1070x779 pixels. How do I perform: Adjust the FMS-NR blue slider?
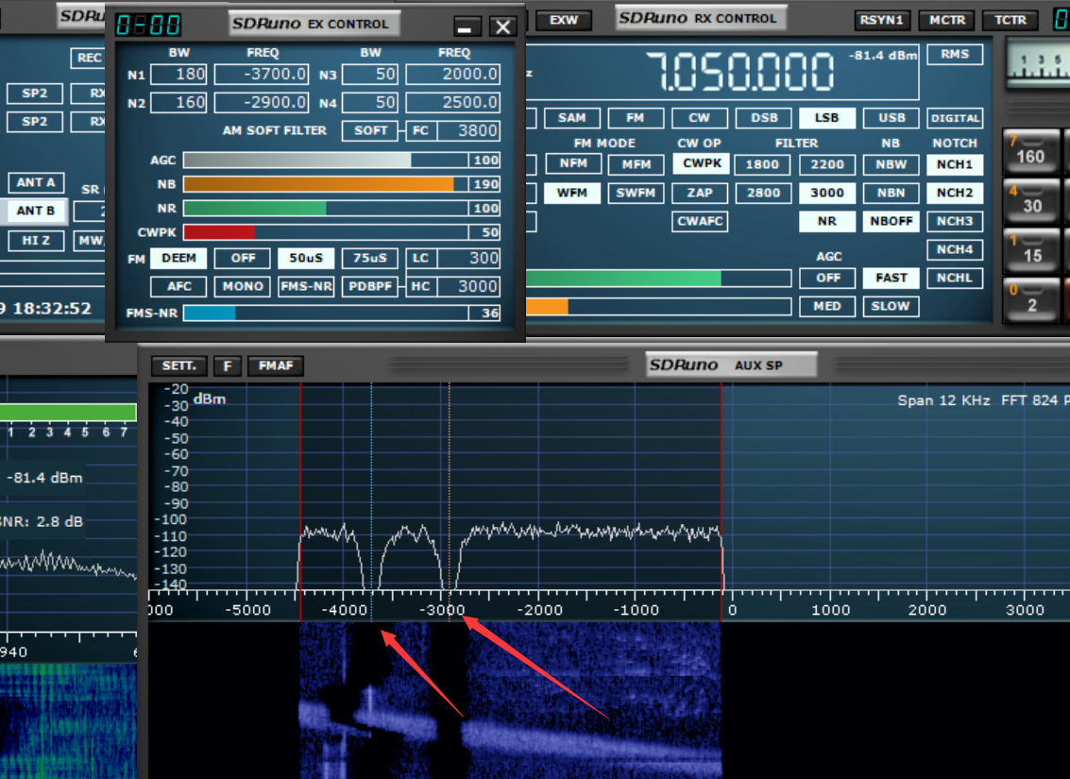[x=326, y=313]
